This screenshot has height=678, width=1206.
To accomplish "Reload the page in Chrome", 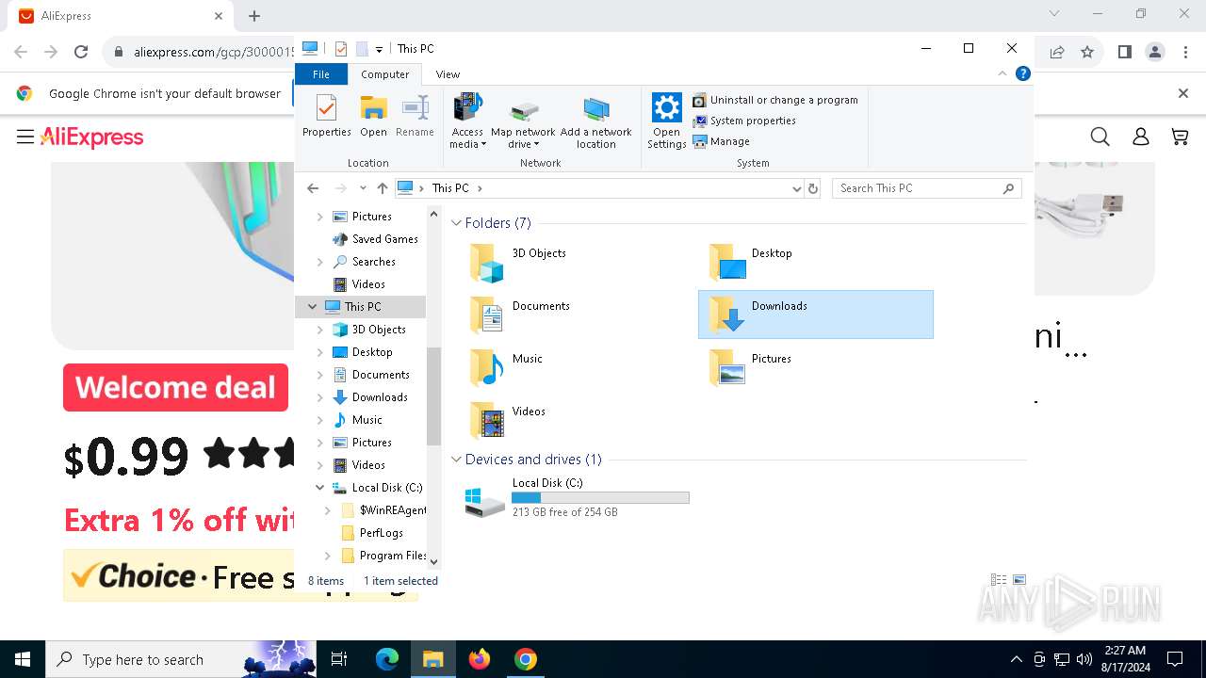I will 81,53.
